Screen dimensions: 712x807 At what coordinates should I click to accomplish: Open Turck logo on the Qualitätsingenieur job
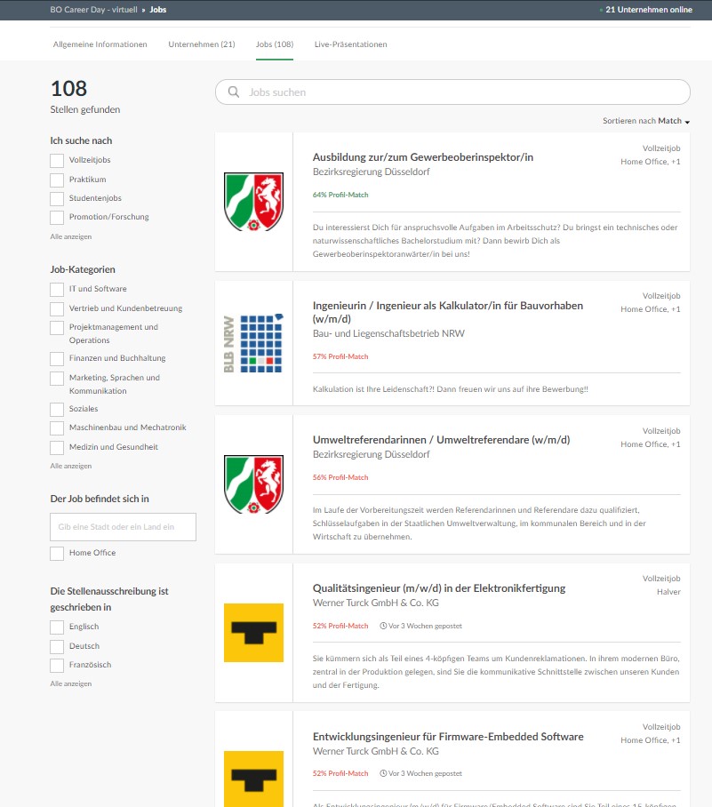(254, 633)
